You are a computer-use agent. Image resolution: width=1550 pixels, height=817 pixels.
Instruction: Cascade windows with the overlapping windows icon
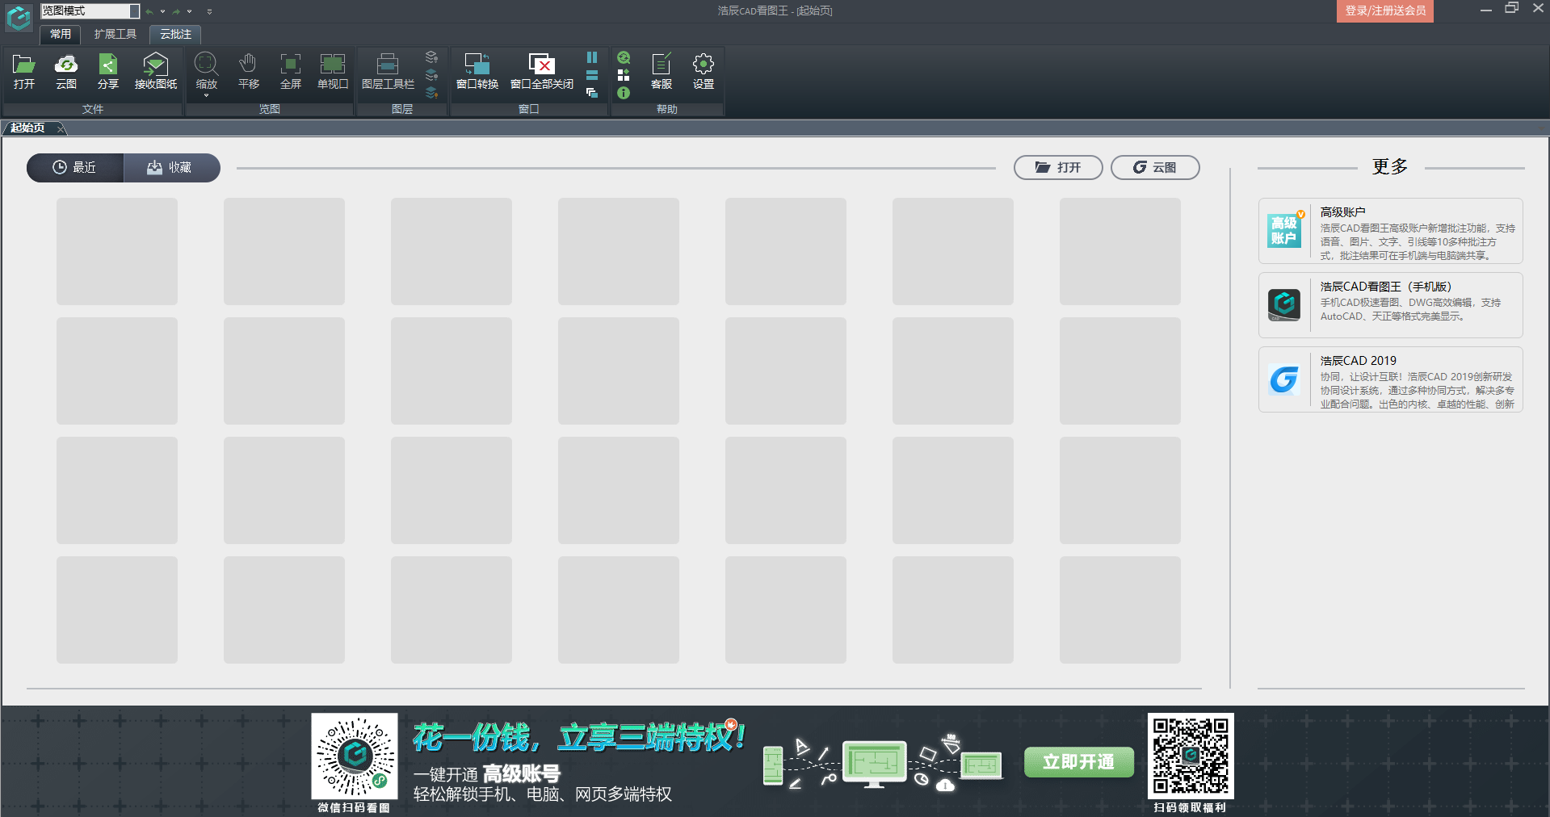click(x=592, y=93)
